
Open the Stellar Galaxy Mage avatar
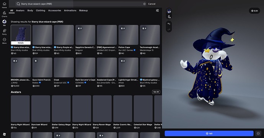pos(61,109)
